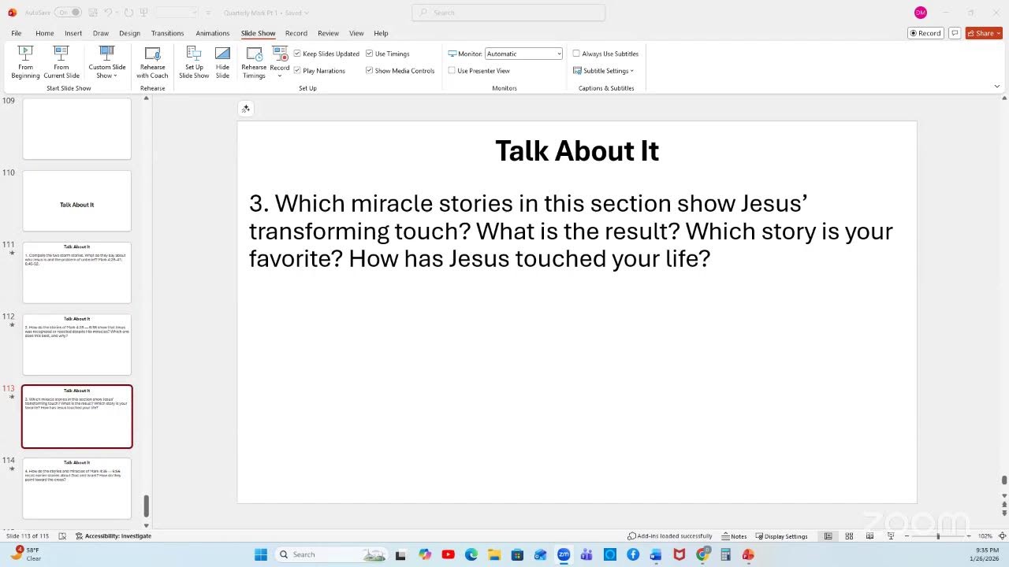This screenshot has width=1009, height=567.
Task: Open Calculator from the taskbar
Action: [x=725, y=554]
